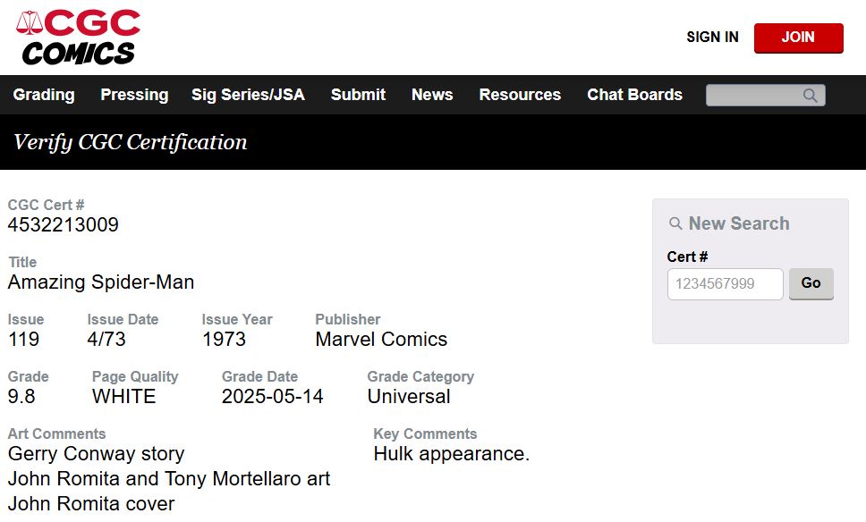Image resolution: width=866 pixels, height=522 pixels.
Task: Click the Cert # input box
Action: (x=725, y=283)
